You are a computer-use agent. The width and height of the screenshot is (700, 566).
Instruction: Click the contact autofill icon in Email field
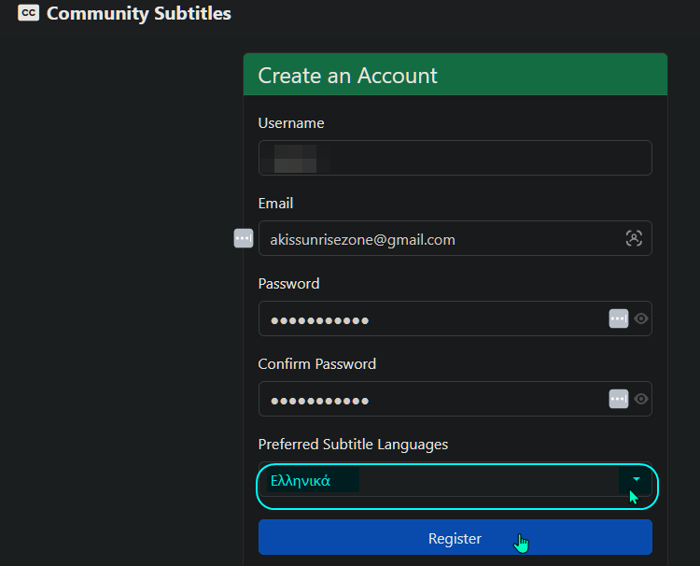pyautogui.click(x=634, y=238)
